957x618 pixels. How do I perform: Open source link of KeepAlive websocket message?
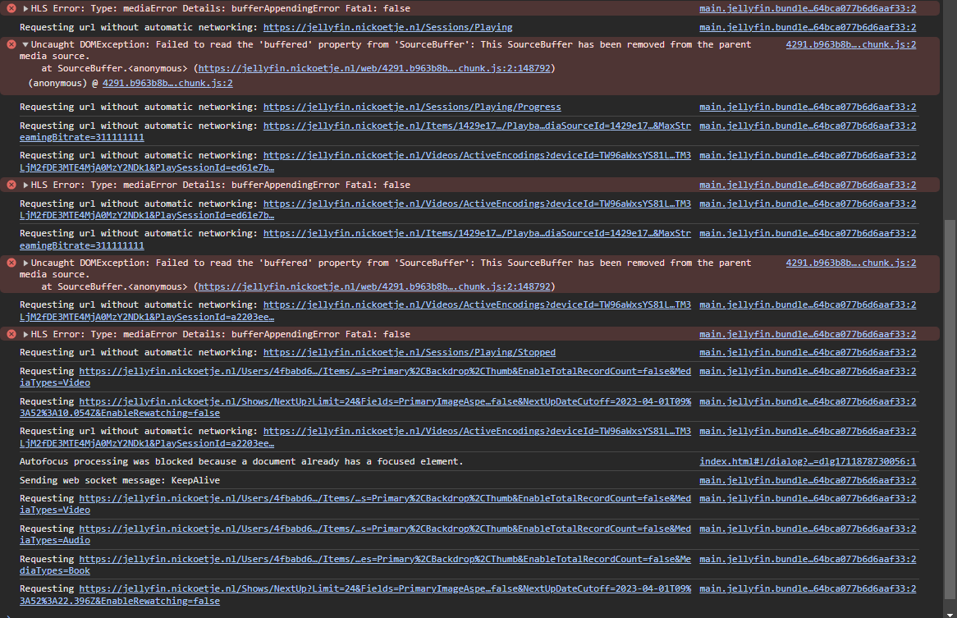click(807, 480)
